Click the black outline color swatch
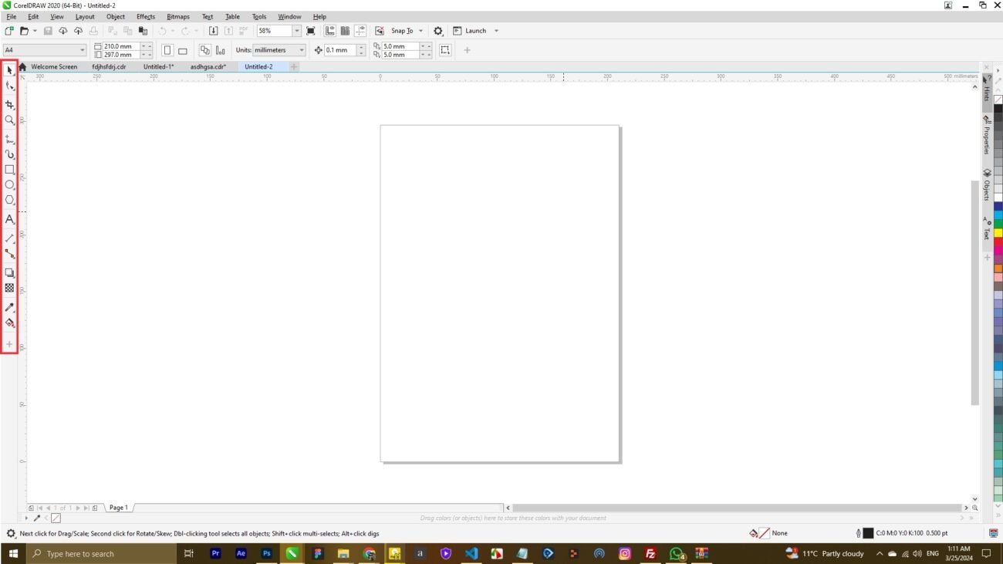 click(868, 533)
